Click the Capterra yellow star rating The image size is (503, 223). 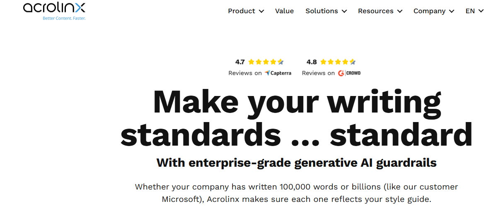[266, 62]
